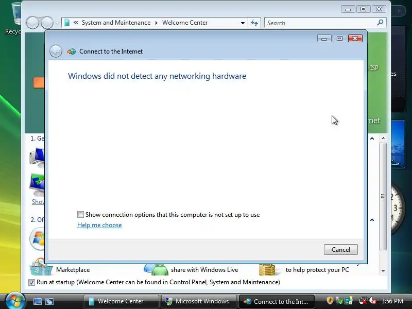The image size is (412, 309).
Task: Open the Recycle Bin desktop icon
Action: tap(16, 19)
